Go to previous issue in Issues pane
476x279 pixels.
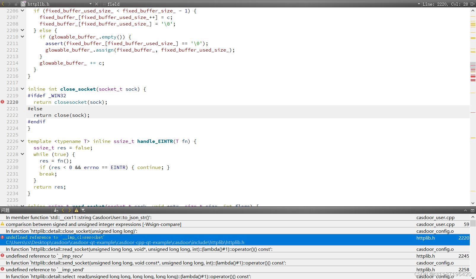tap(63, 210)
